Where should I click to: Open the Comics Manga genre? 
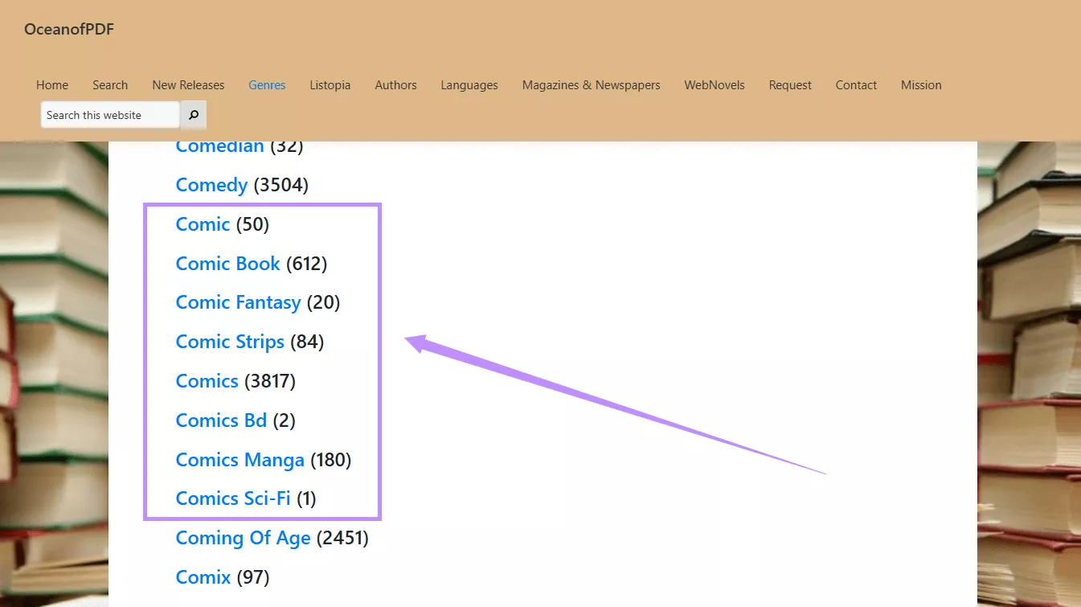(x=240, y=459)
